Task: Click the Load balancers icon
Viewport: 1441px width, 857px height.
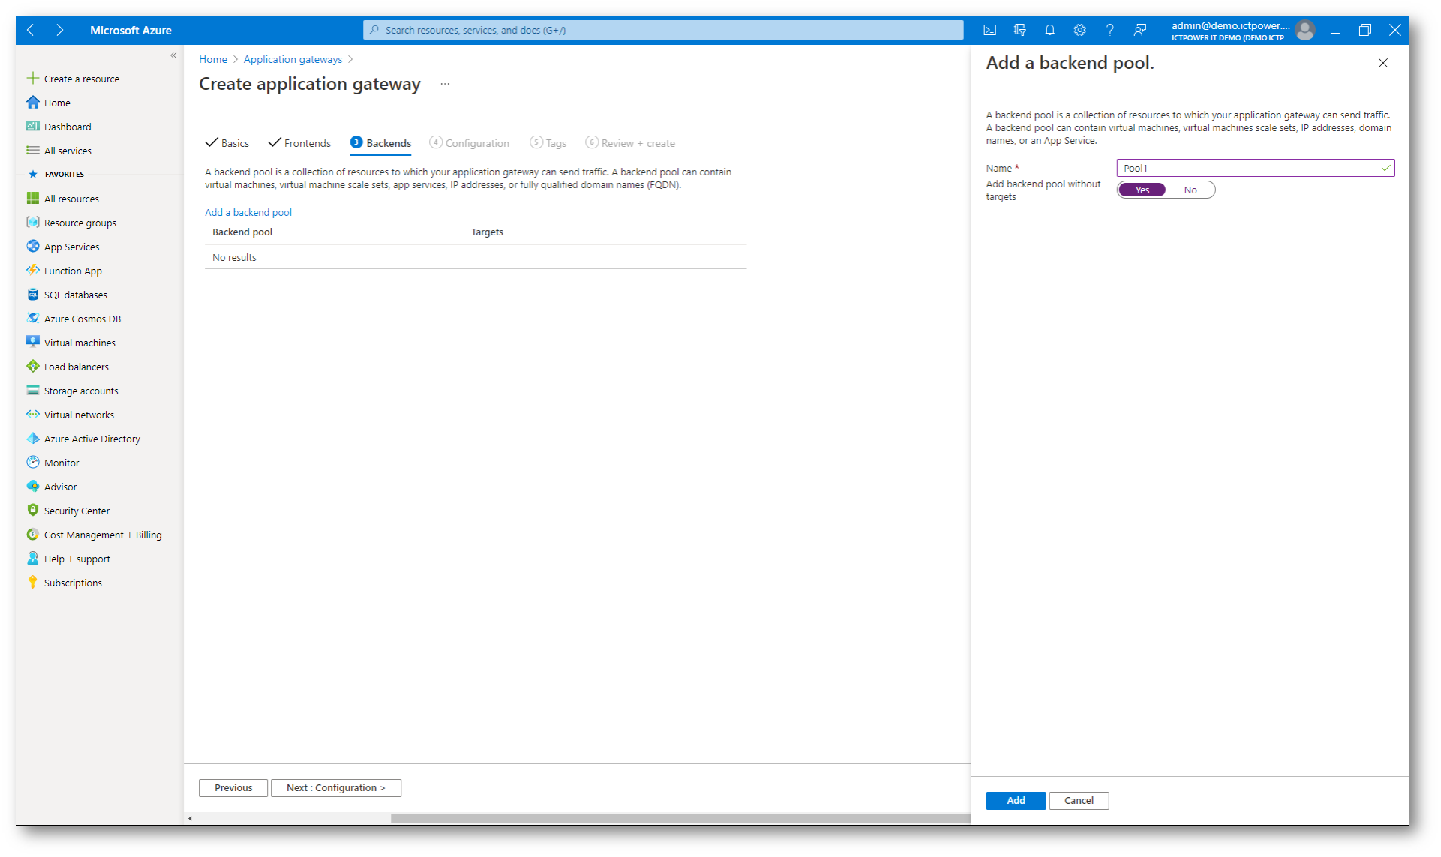Action: 33,366
